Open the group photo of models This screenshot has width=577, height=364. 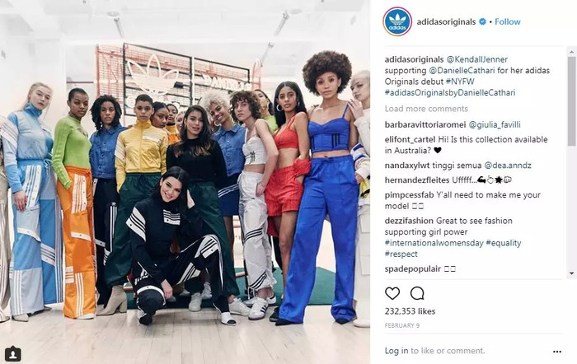pyautogui.click(x=185, y=182)
